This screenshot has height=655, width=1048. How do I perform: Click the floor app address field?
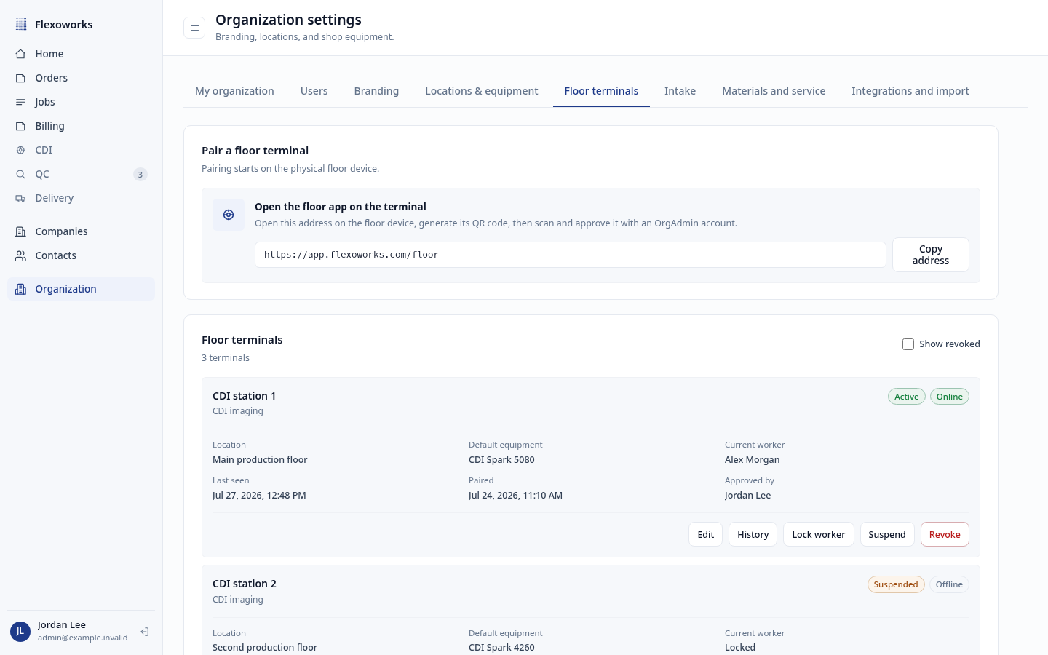(571, 255)
